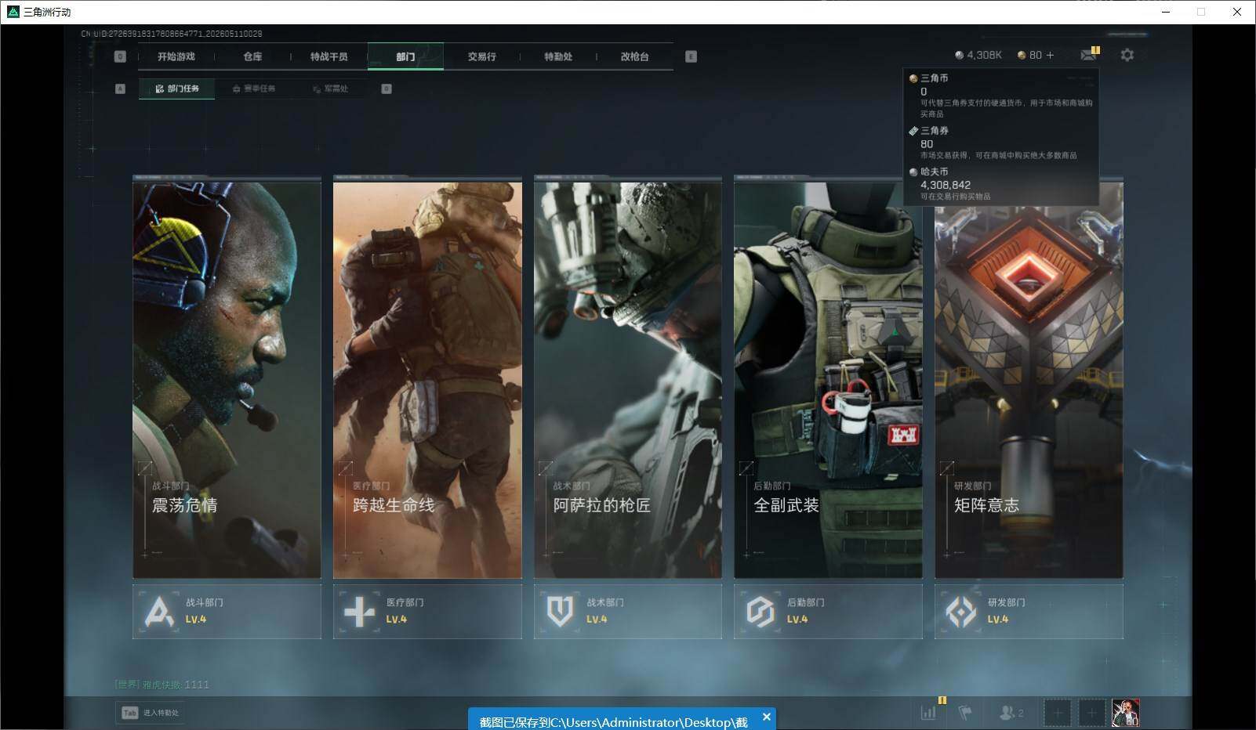Dismiss the screenshot saved notification
Viewport: 1256px width, 730px height.
point(767,716)
